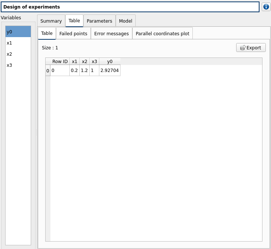Choose variable x2 from the list
Screen dimensions: 271x249
[18, 54]
